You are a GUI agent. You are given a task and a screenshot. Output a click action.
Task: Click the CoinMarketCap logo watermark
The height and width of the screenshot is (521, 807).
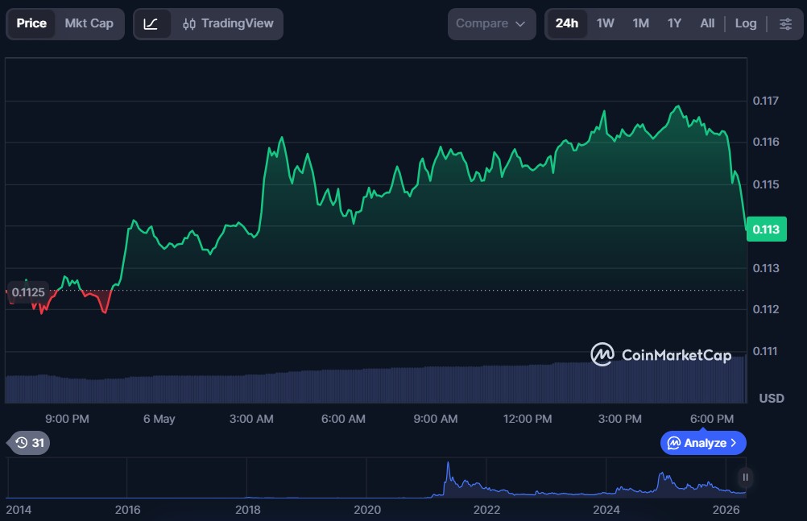661,354
